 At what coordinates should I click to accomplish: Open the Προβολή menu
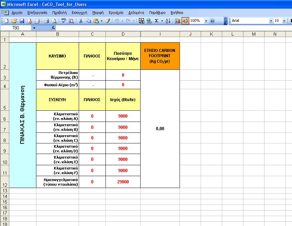coord(60,13)
